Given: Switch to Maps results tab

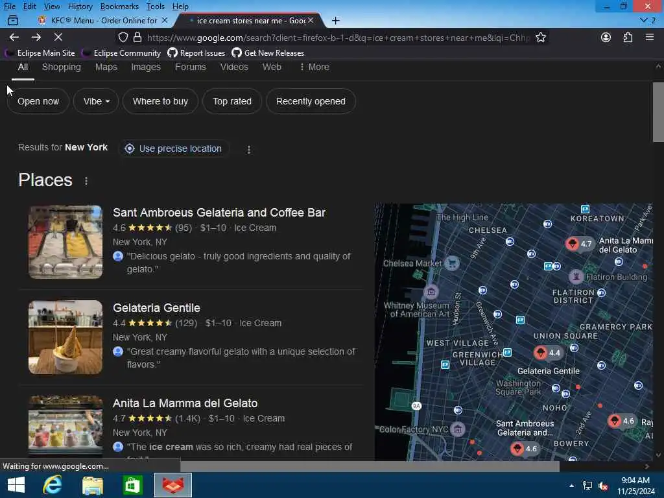Looking at the screenshot, I should coord(106,67).
